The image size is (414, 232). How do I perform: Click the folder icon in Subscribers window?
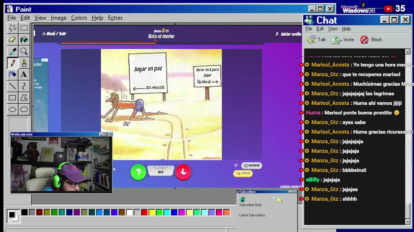click(279, 200)
